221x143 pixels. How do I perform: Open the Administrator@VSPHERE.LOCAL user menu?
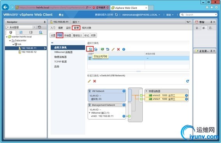[141, 15]
